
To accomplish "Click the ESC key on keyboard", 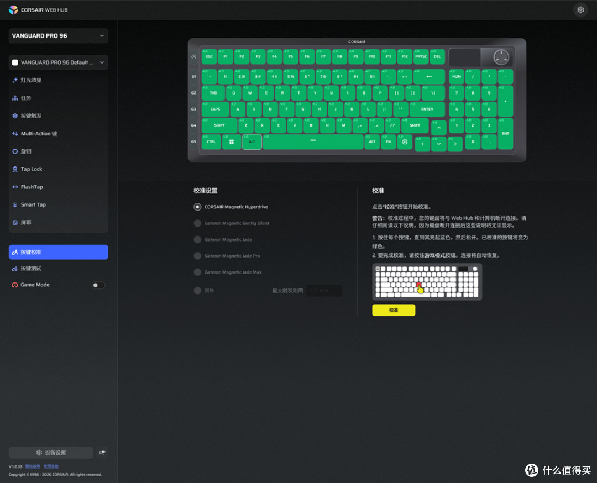I will point(209,57).
